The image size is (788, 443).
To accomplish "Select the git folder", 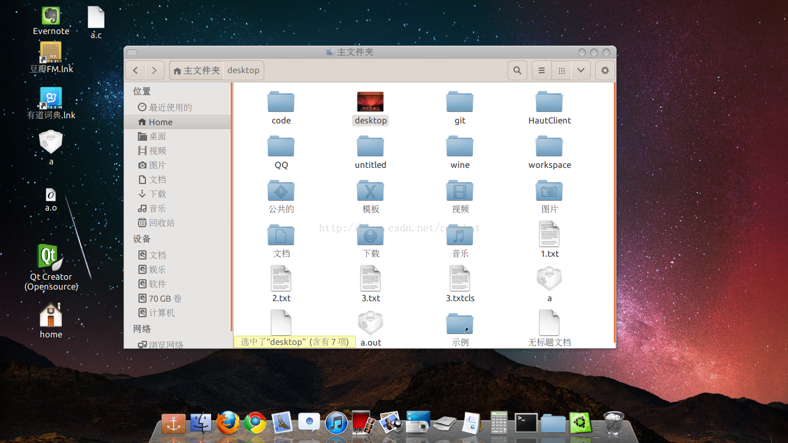I will [460, 103].
